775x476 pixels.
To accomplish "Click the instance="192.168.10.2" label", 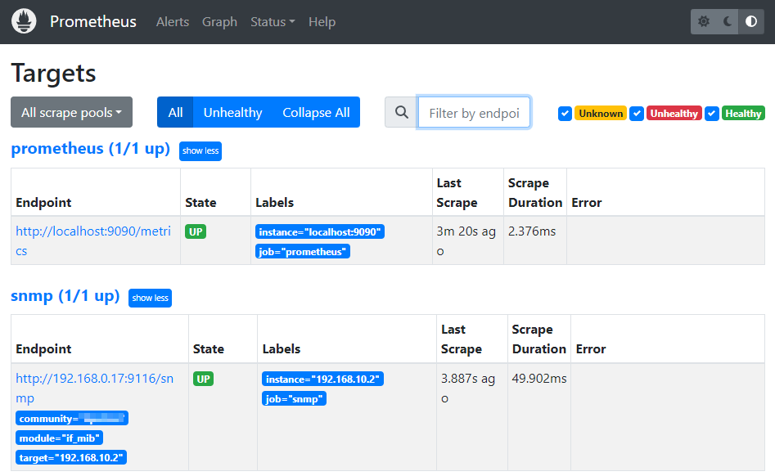I will pos(322,379).
